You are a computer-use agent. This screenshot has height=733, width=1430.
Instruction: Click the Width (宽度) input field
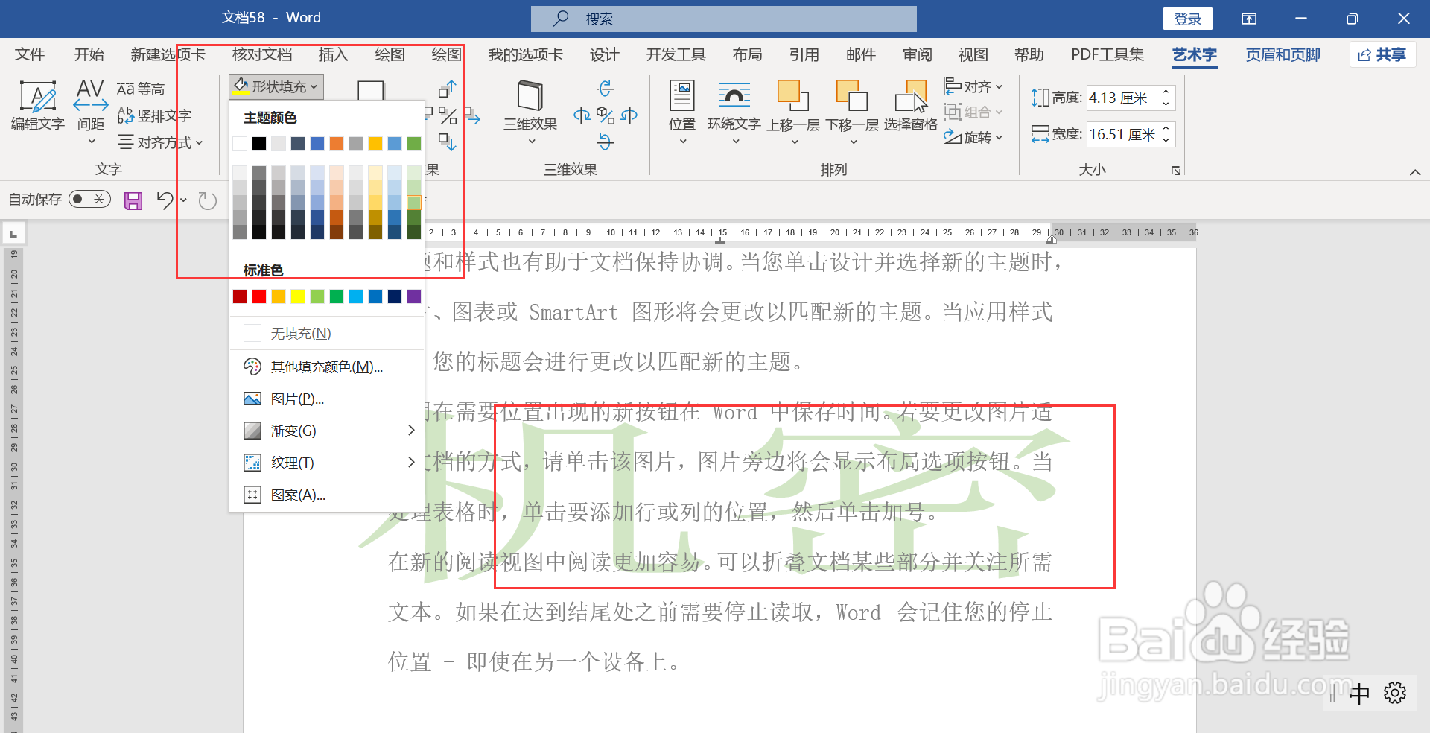tap(1123, 134)
